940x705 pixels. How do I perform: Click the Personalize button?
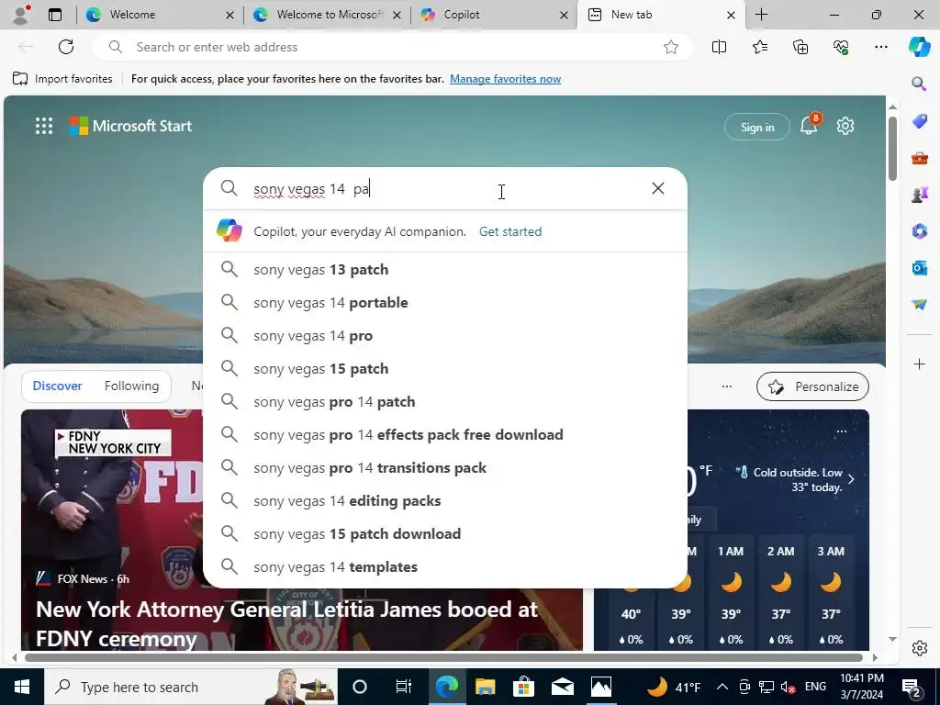812,386
